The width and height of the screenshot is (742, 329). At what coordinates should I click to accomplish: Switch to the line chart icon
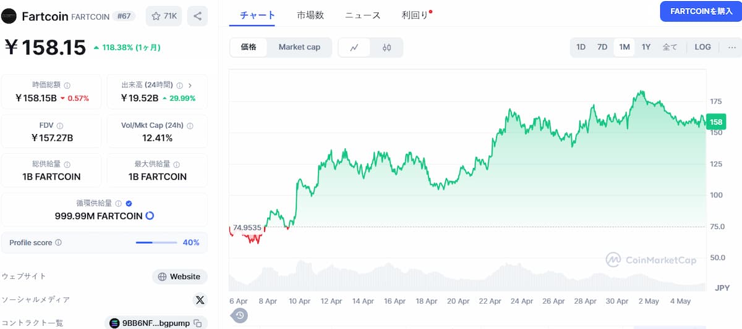(x=354, y=48)
